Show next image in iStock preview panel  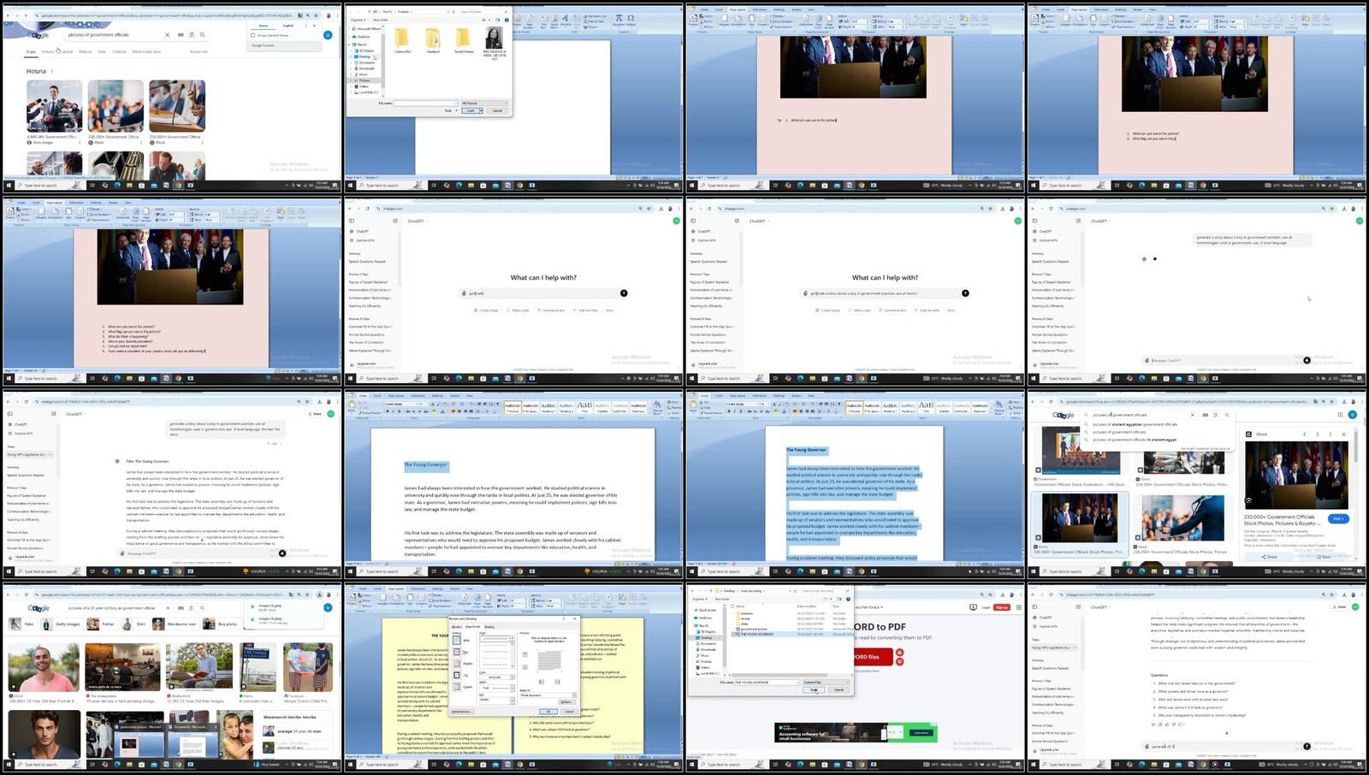click(1317, 435)
